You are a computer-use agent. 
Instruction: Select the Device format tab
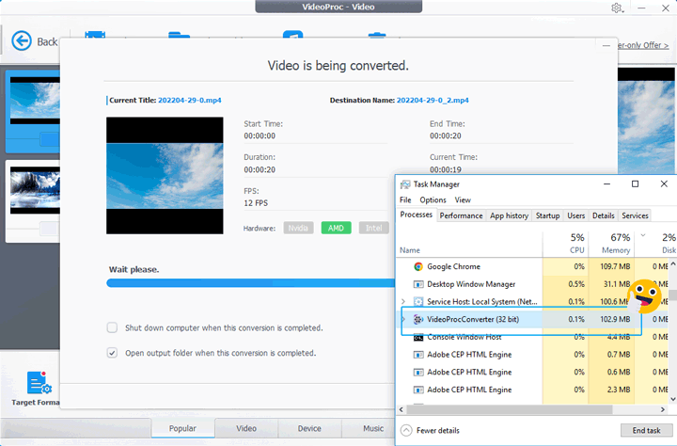click(309, 428)
